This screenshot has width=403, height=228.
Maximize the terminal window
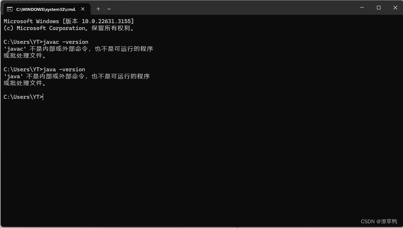point(379,8)
